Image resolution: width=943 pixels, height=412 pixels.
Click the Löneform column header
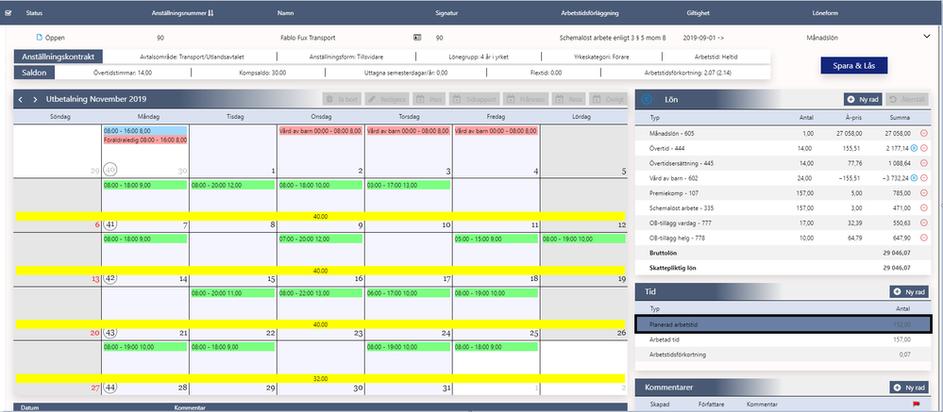coord(825,12)
